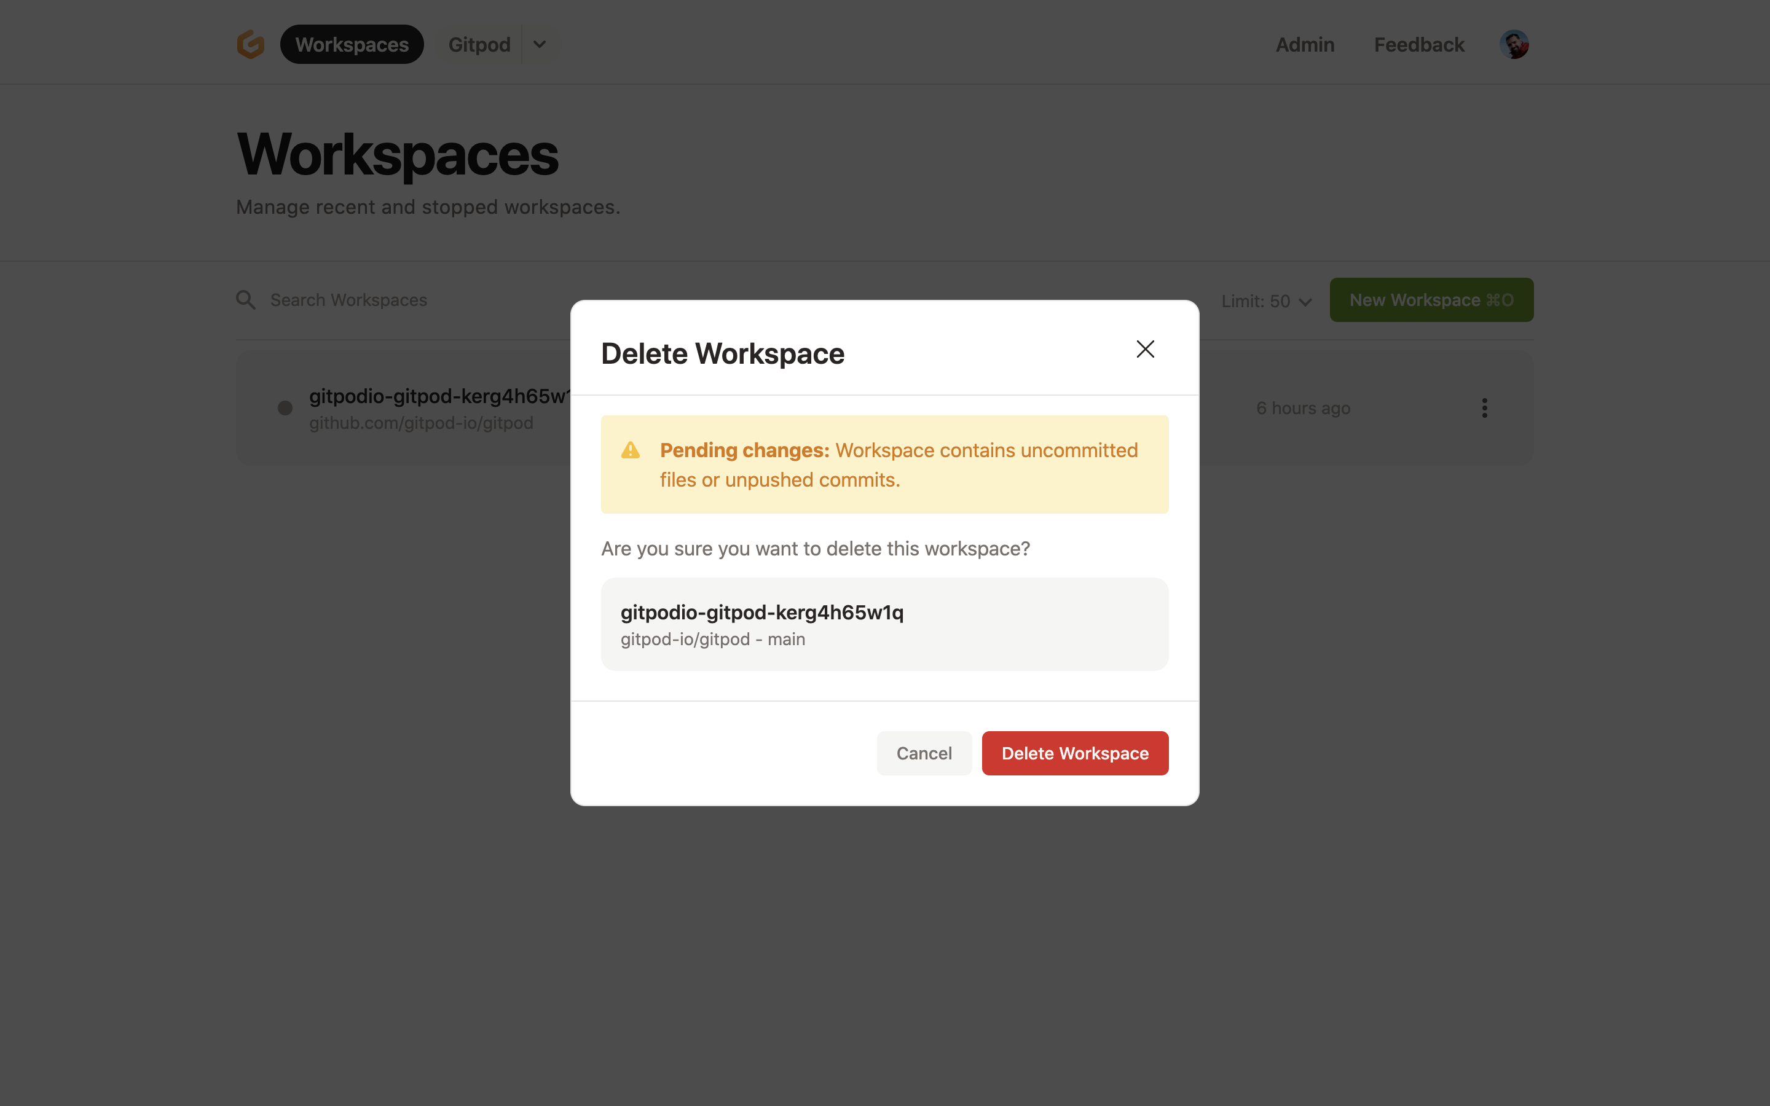Screen dimensions: 1770x1106
Task: Expand the Gitpod team dropdown chevron
Action: coord(540,45)
